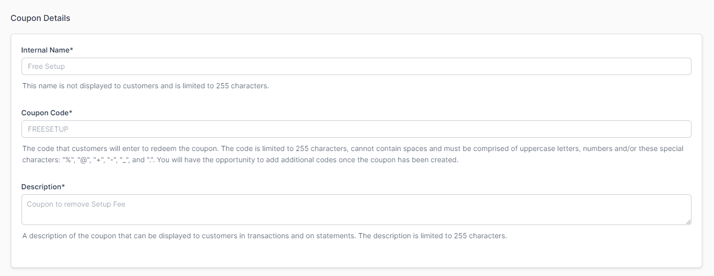Click the required asterisk after Description
This screenshot has width=714, height=276.
[63, 187]
